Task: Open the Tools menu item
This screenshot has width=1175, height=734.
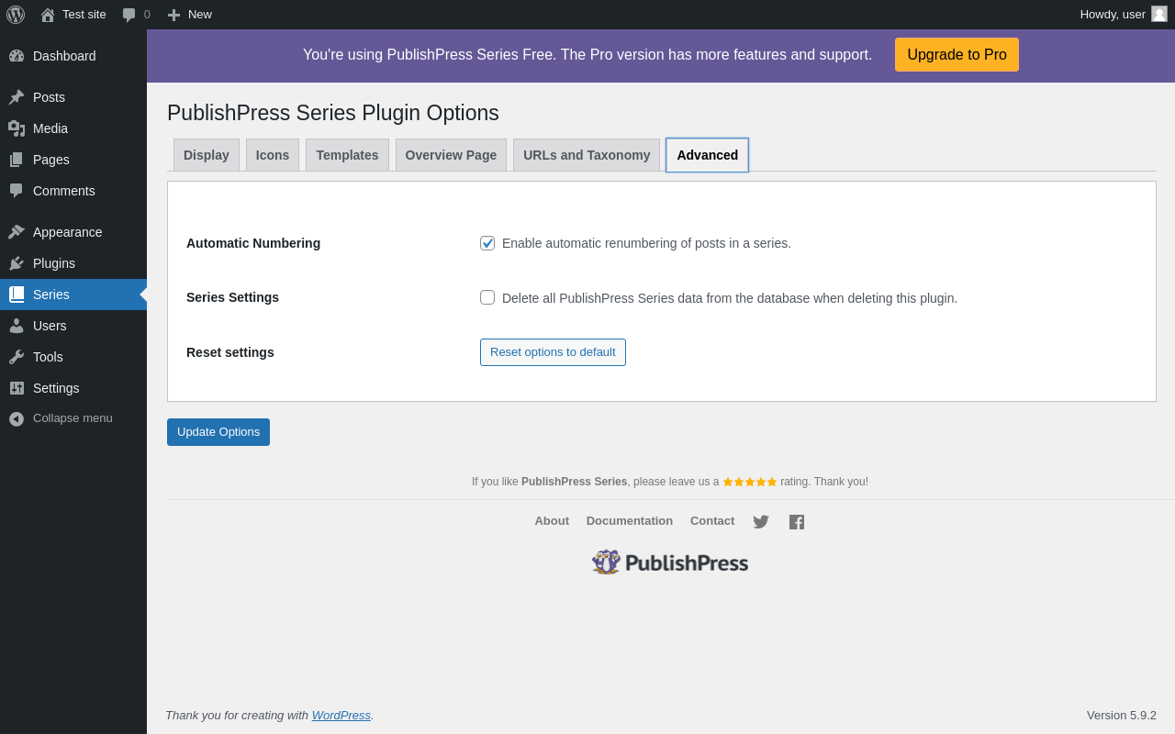Action: tap(73, 357)
